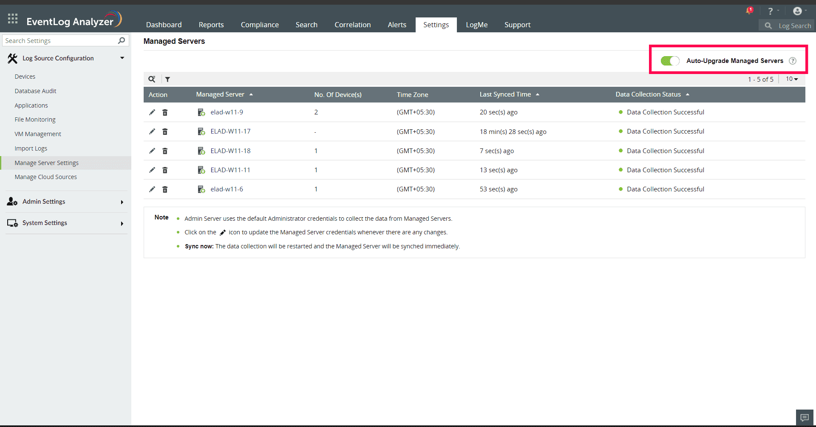Image resolution: width=816 pixels, height=427 pixels.
Task: Open the Correlation menu
Action: tap(352, 25)
